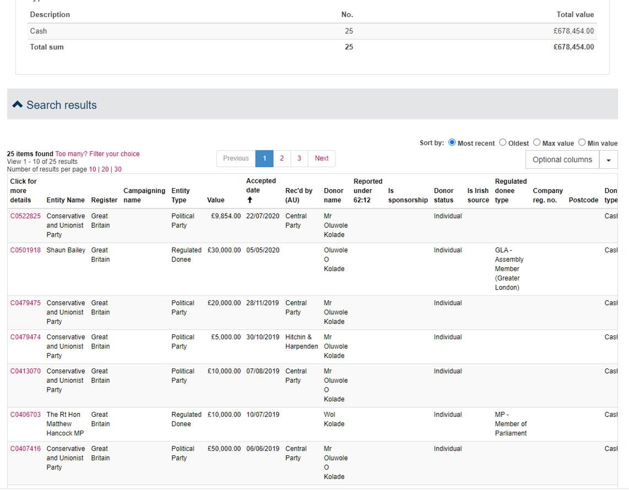Open donation record C0407416
This screenshot has height=490, width=629.
25,449
